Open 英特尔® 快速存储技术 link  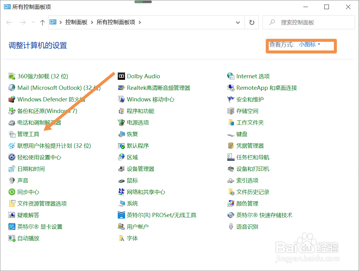264,215
